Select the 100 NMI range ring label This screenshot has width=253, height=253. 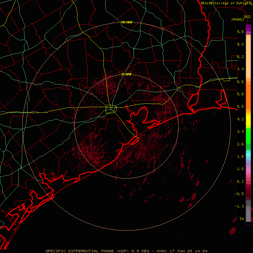tap(126, 22)
